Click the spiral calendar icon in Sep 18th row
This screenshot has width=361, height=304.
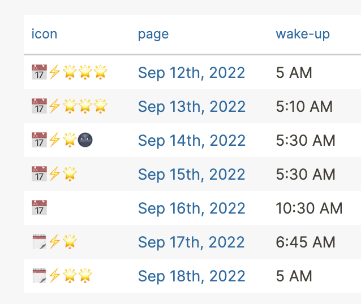click(x=39, y=276)
